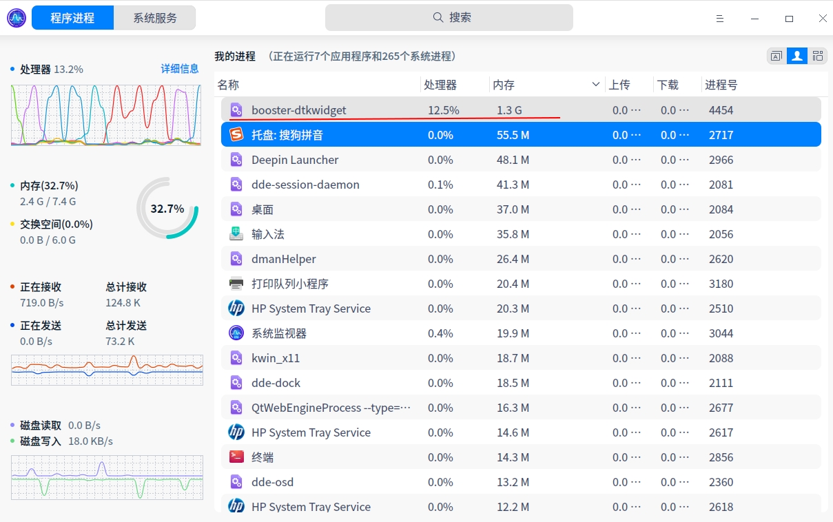The width and height of the screenshot is (833, 522).
Task: Toggle my-processes view mode
Action: [x=796, y=56]
